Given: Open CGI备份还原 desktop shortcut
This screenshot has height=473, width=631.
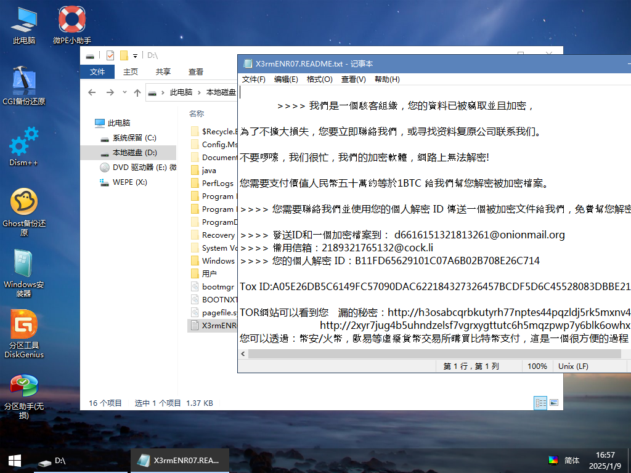Looking at the screenshot, I should (x=24, y=85).
